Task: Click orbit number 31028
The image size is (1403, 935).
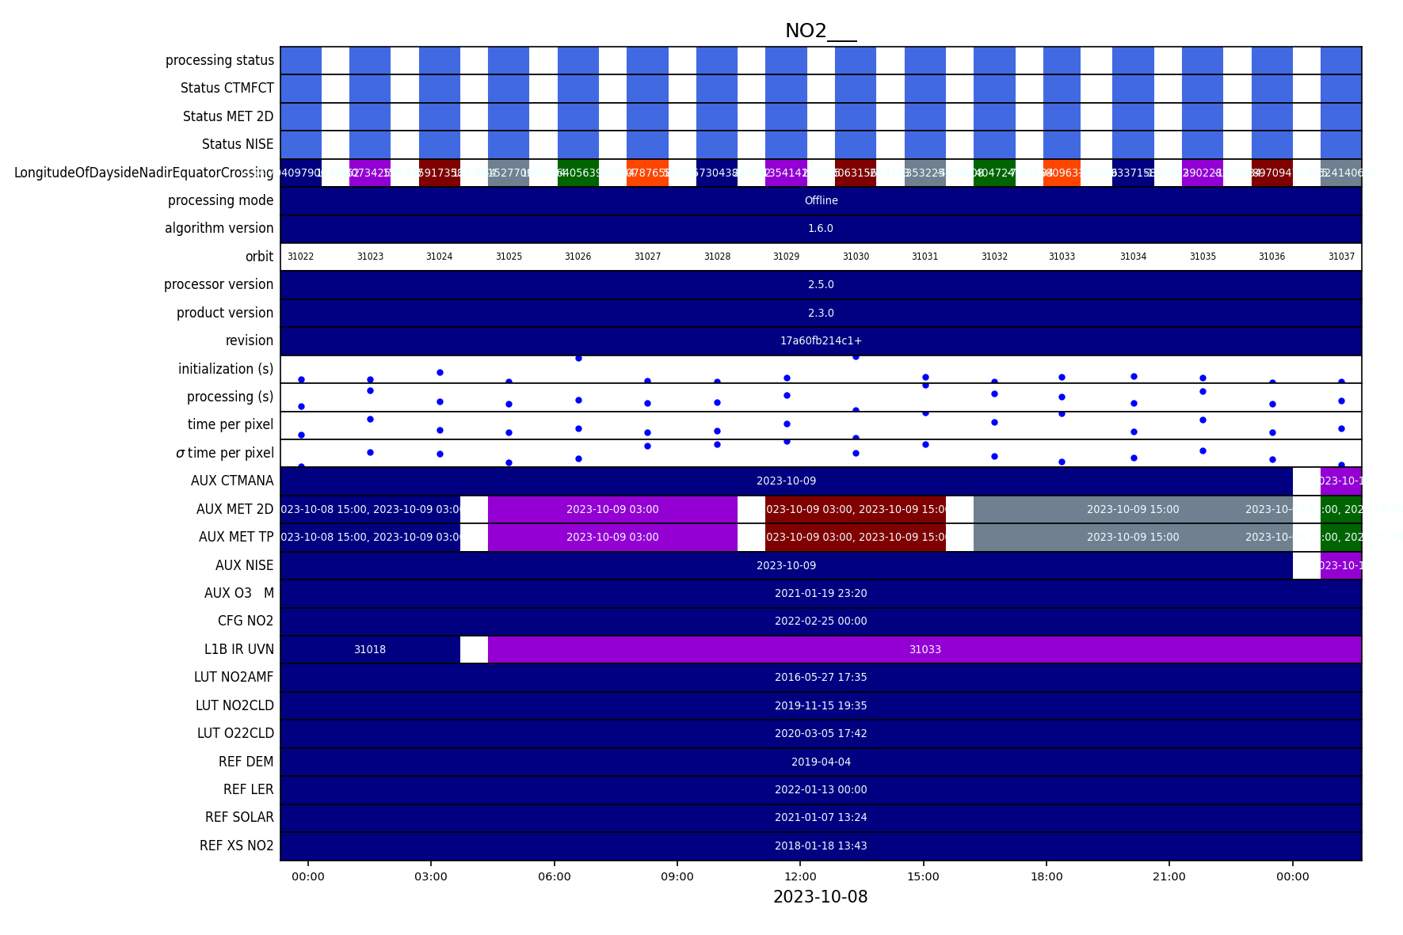Action: tap(717, 257)
